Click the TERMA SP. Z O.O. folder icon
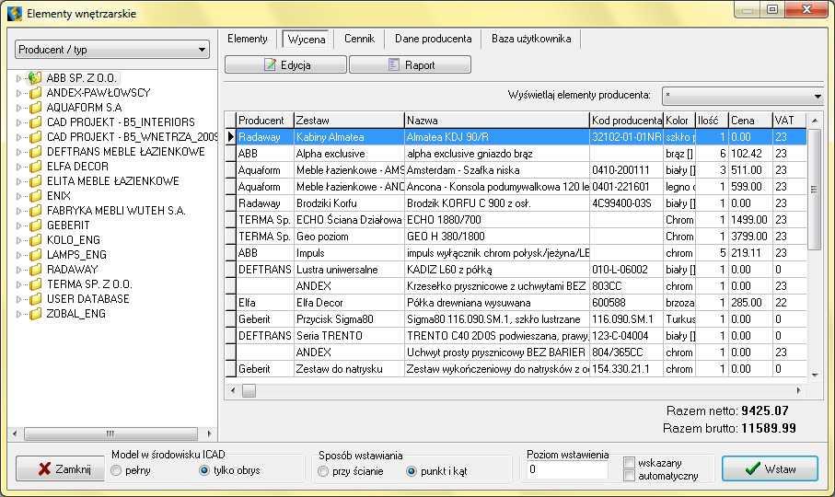Image resolution: width=835 pixels, height=497 pixels. 36,284
